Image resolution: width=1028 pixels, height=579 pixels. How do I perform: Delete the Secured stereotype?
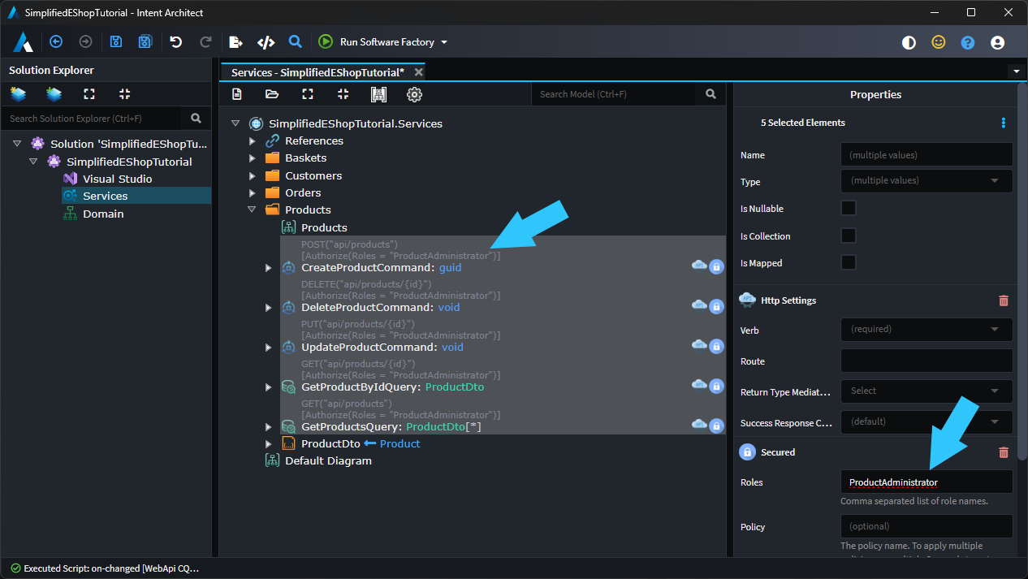pyautogui.click(x=1004, y=452)
